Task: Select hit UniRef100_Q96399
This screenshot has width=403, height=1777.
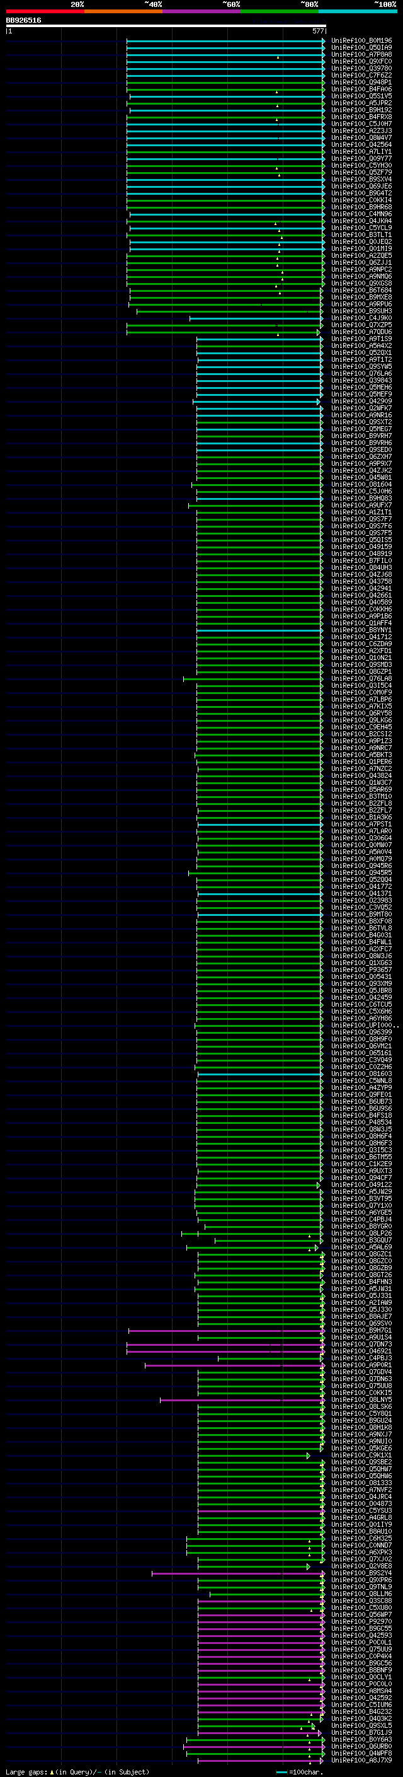Action: point(361,1032)
